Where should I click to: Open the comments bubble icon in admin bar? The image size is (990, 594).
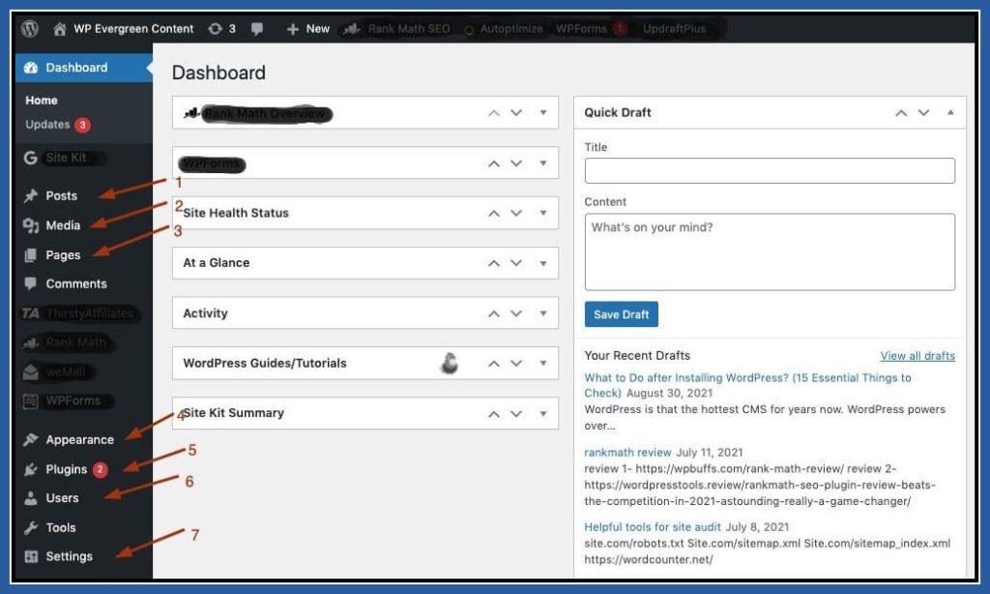257,29
